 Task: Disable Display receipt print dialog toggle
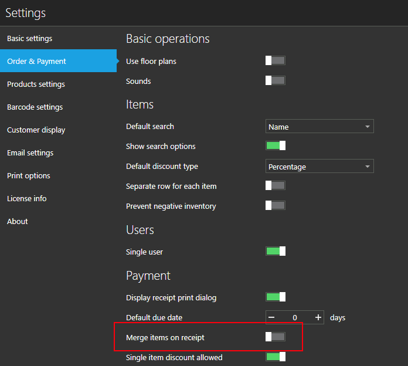[276, 297]
